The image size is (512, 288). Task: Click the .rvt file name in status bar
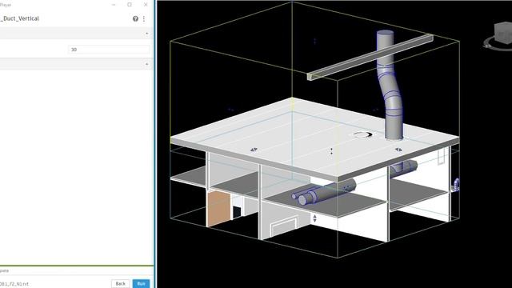14,284
